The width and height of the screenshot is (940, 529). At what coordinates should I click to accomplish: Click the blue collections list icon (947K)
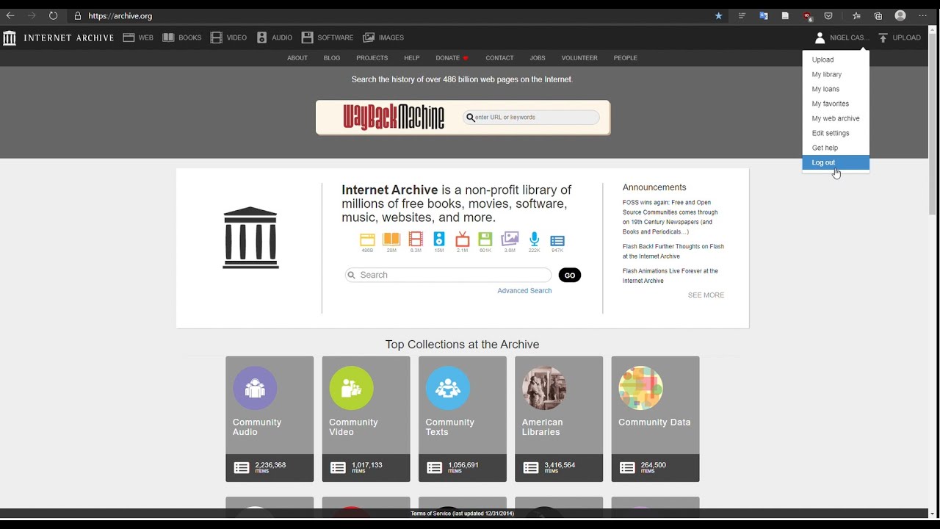coord(557,240)
